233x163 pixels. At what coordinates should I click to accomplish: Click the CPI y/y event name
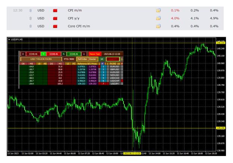(73, 18)
